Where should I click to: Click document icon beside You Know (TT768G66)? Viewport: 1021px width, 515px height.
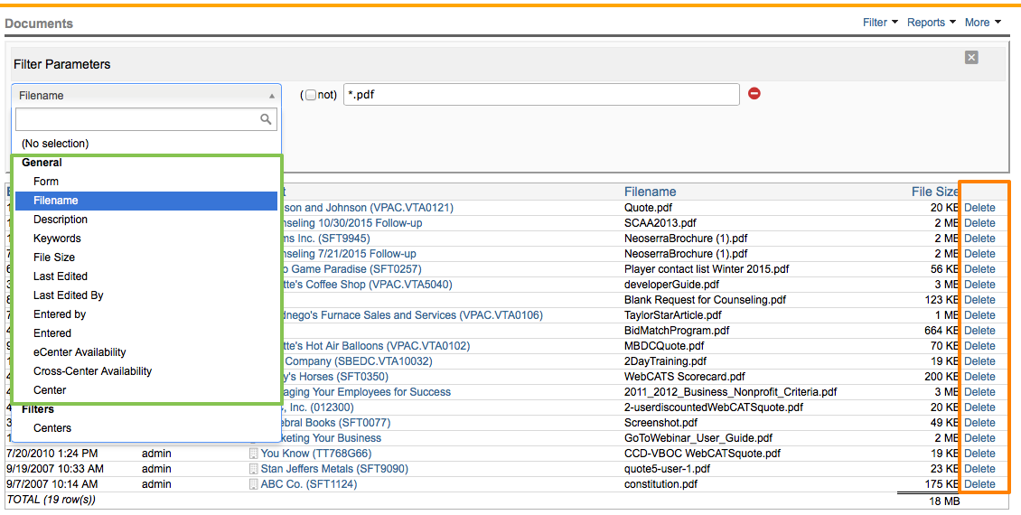[254, 454]
